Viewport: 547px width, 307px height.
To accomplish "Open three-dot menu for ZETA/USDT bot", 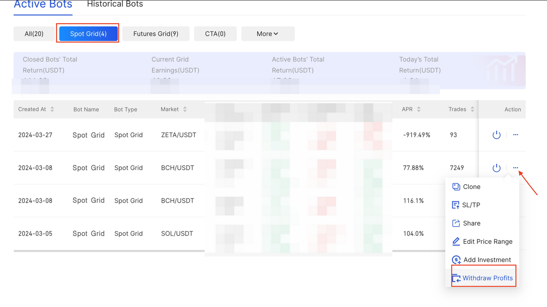I will point(515,135).
